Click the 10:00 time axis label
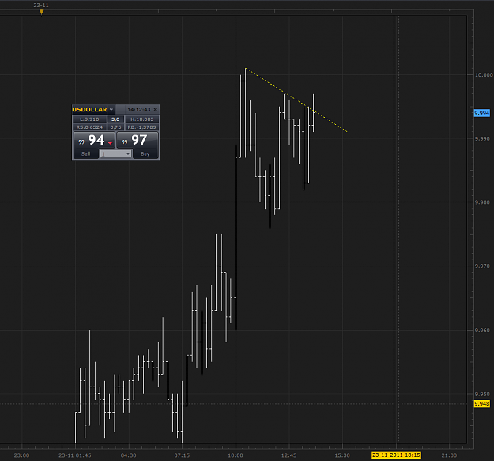494x461 pixels. 236,455
